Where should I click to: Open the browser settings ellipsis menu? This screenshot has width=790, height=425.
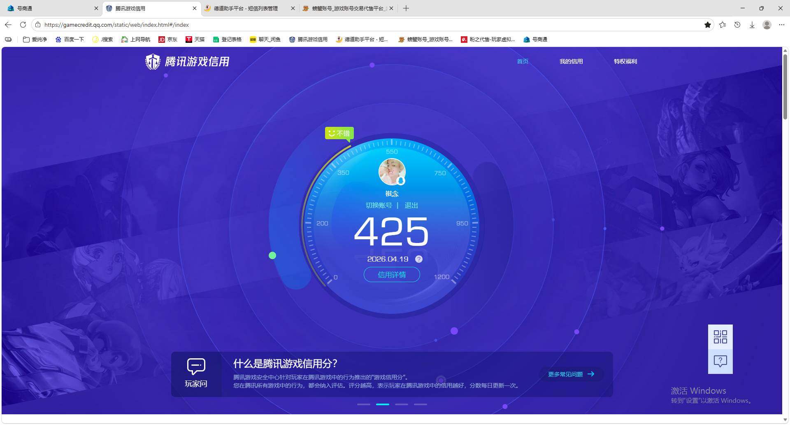782,25
